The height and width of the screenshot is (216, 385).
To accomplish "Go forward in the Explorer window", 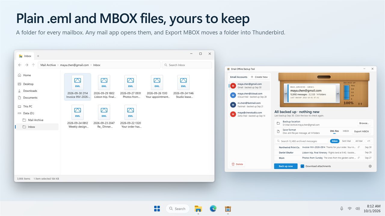I will 26,65.
